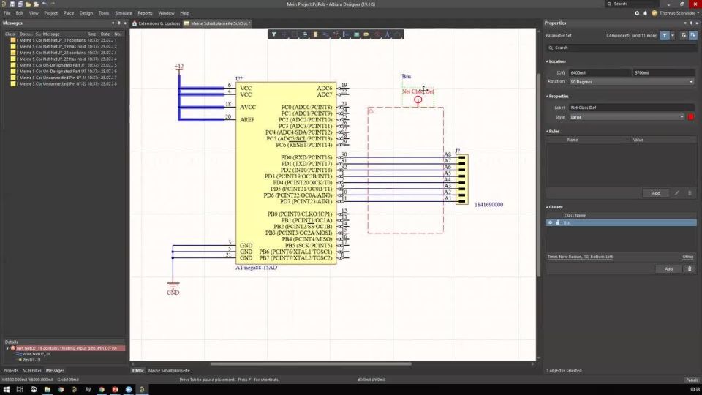Click the selection filter icon in the active bar
The image size is (702, 395).
[x=274, y=34]
